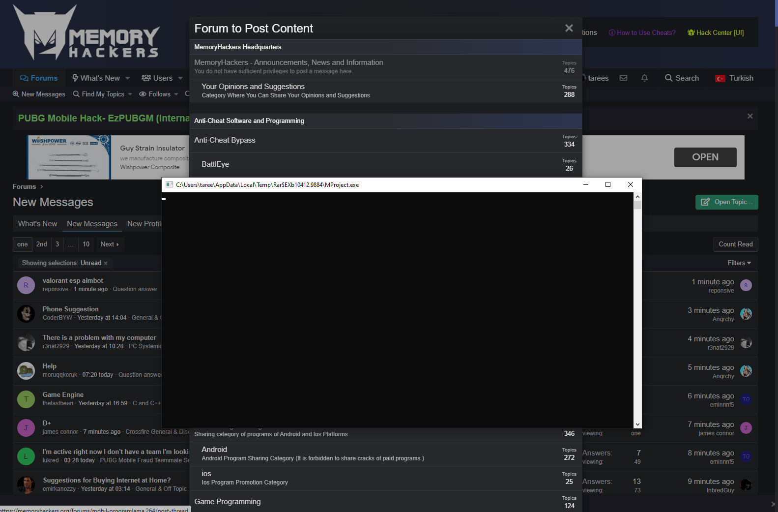Click the Turkish flag language icon
This screenshot has height=512, width=778.
pos(720,78)
